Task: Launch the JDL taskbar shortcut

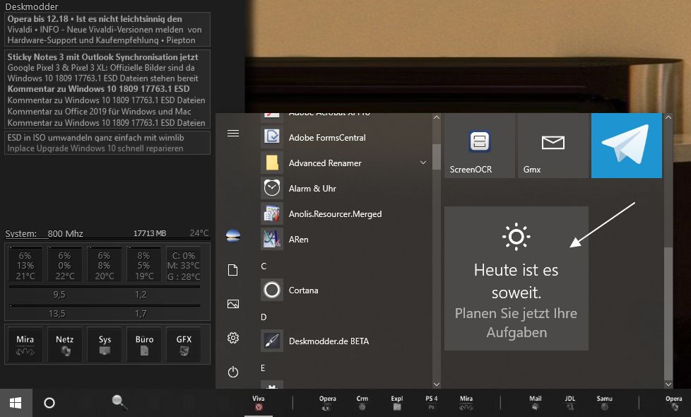Action: click(x=569, y=403)
